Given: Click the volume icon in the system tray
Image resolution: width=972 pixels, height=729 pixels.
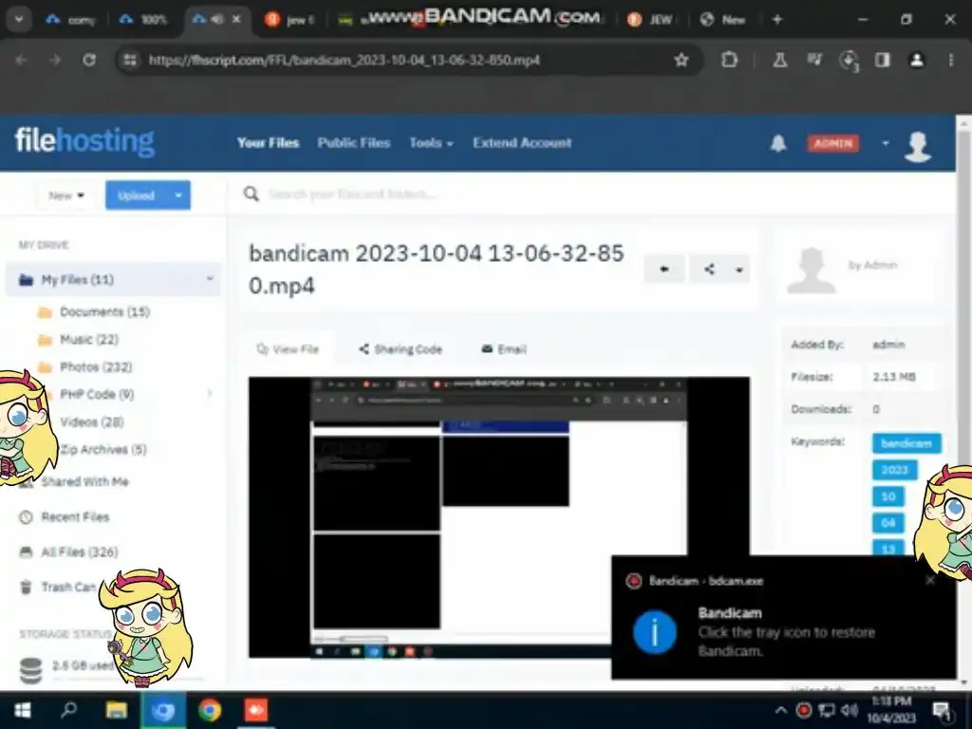Looking at the screenshot, I should pos(850,710).
